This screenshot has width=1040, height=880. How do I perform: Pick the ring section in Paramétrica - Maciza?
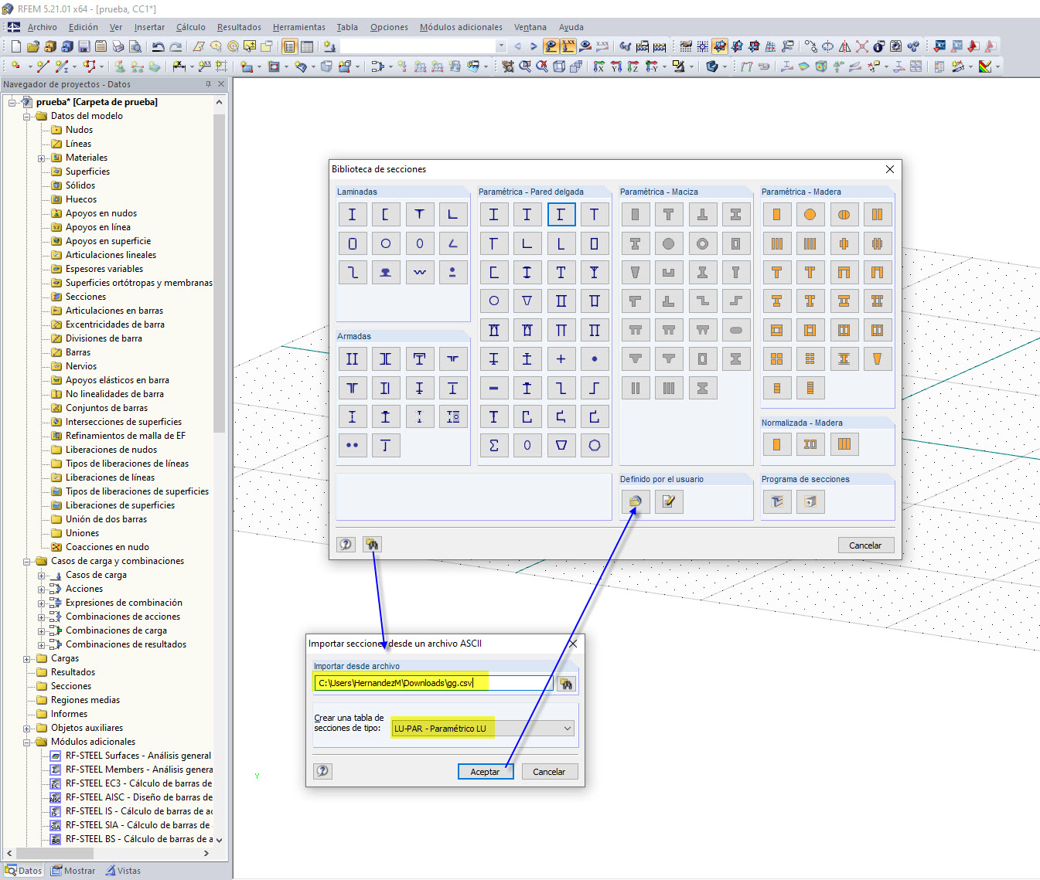[702, 243]
